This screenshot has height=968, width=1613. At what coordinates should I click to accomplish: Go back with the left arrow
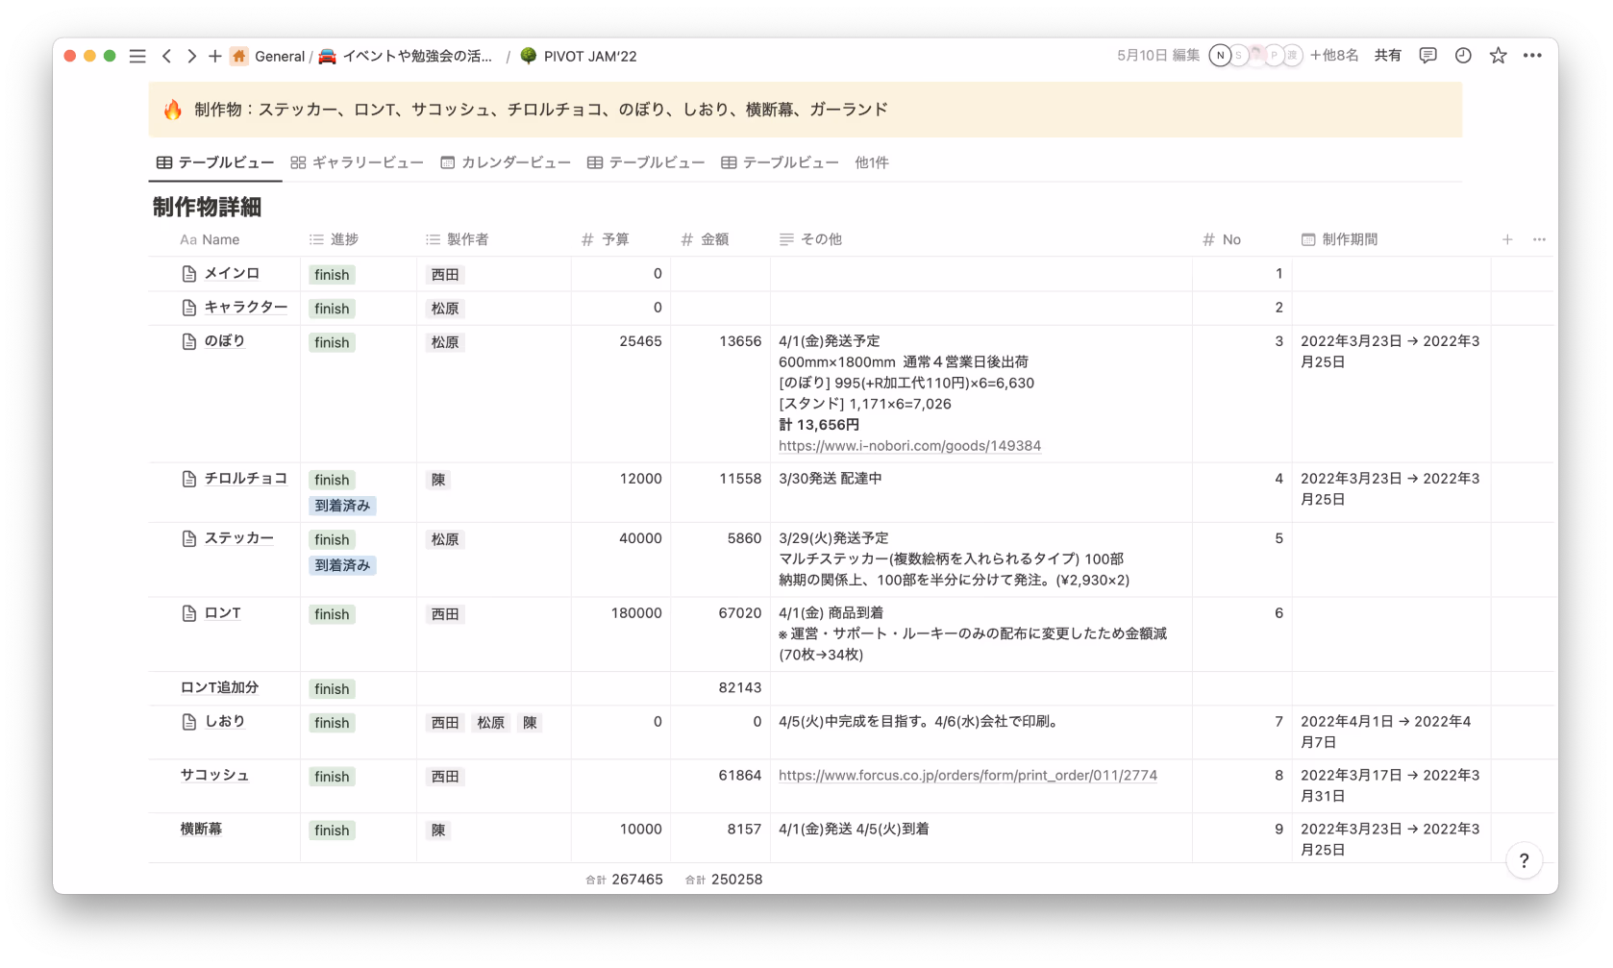pos(166,56)
